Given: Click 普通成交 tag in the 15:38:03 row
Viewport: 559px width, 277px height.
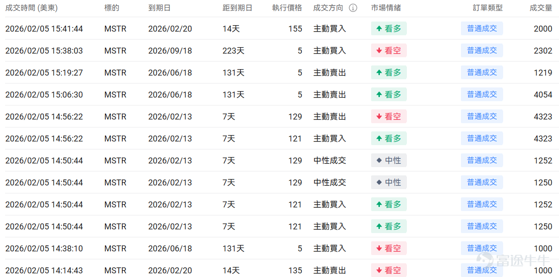Looking at the screenshot, I should pos(482,51).
